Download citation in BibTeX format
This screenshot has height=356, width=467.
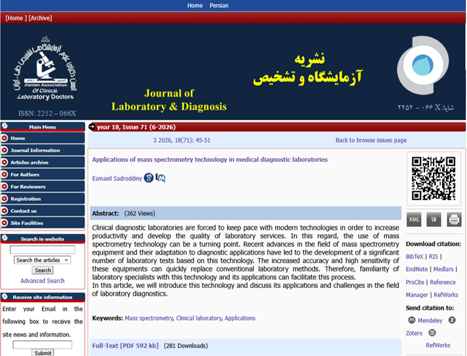click(x=414, y=256)
